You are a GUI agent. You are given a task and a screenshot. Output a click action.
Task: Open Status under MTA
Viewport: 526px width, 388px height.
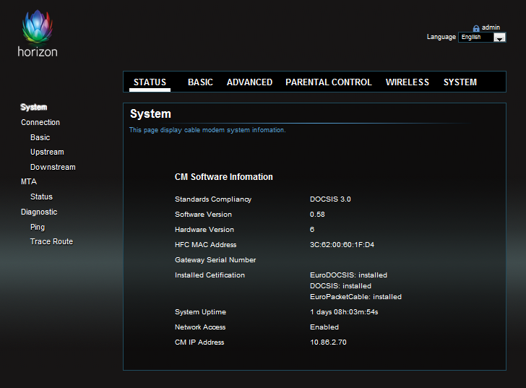pos(41,197)
